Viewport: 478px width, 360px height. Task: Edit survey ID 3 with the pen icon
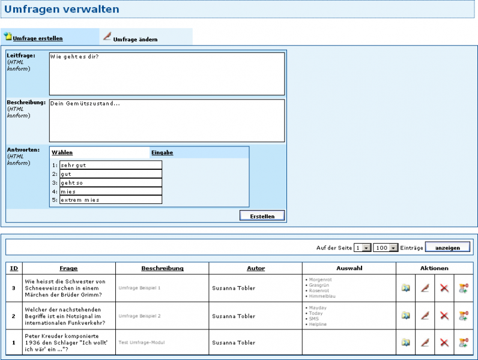425,288
